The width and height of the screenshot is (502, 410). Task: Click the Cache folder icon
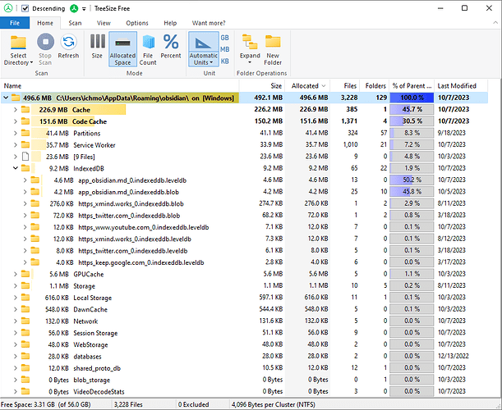(25, 110)
